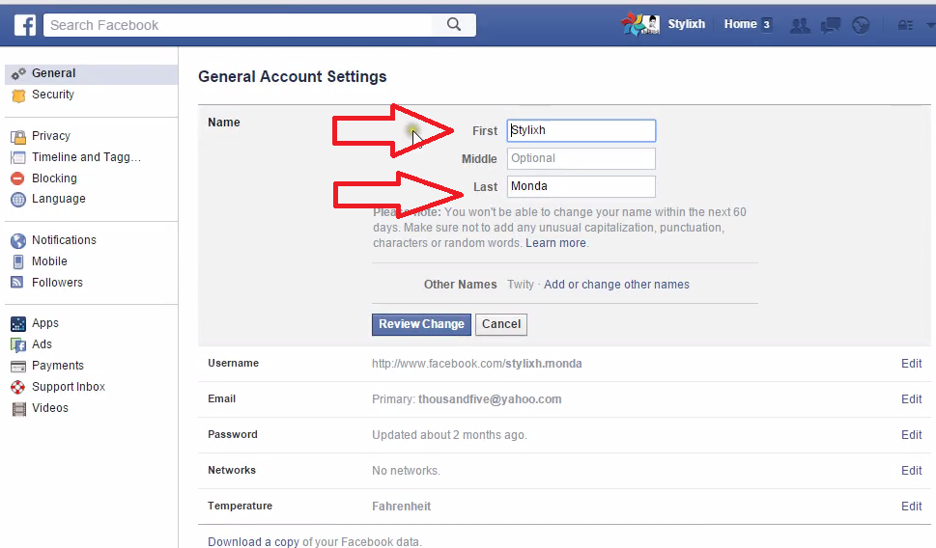The width and height of the screenshot is (936, 548).
Task: Open Followers settings
Action: coord(57,282)
